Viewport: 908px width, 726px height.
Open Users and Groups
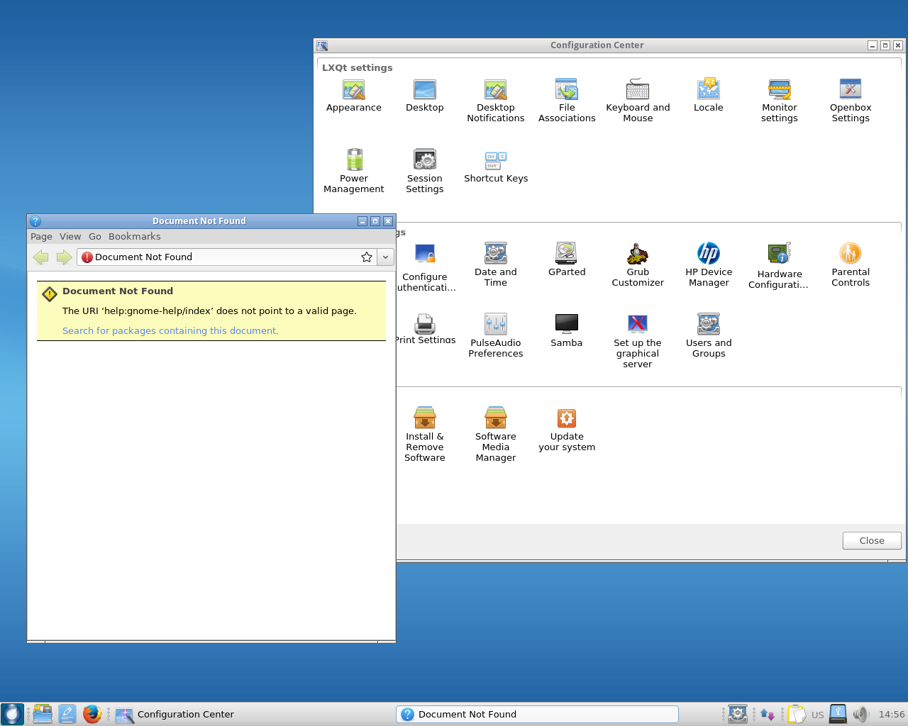pos(709,336)
